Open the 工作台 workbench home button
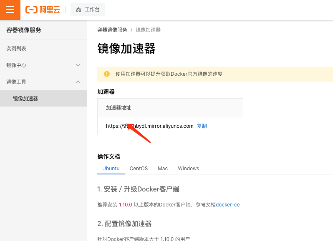The width and height of the screenshot is (333, 241). coord(88,10)
